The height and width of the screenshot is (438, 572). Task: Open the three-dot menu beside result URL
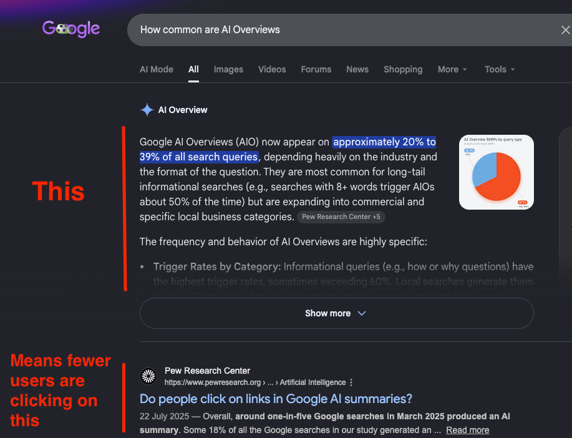(351, 382)
